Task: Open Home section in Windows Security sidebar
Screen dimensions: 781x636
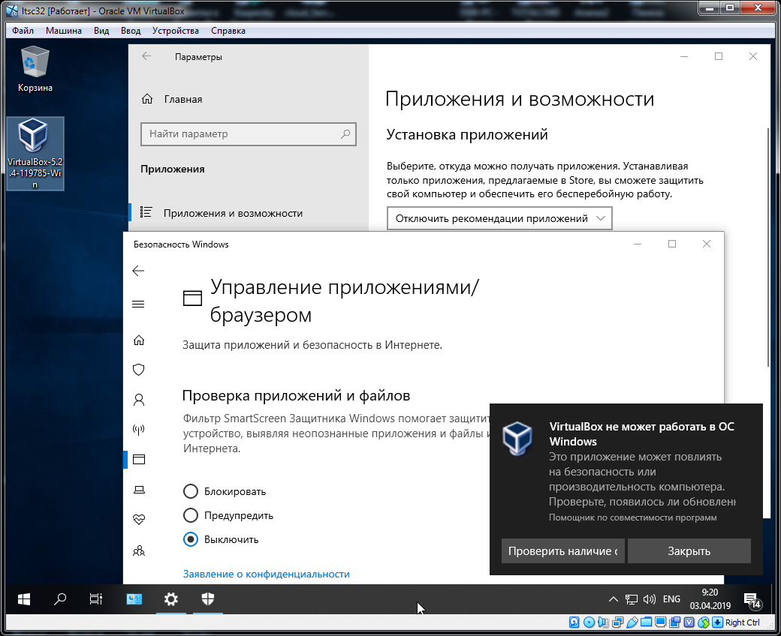Action: 139,340
